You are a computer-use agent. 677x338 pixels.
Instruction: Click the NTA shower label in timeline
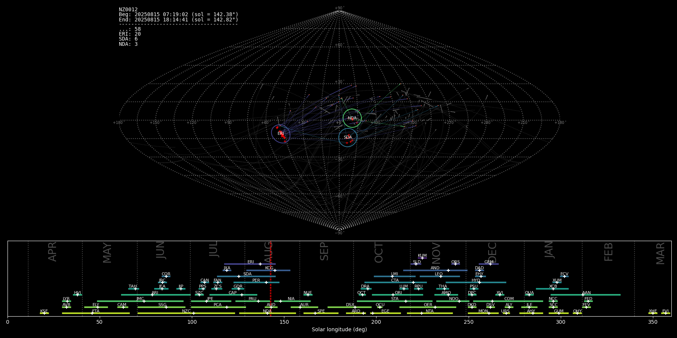click(430, 311)
